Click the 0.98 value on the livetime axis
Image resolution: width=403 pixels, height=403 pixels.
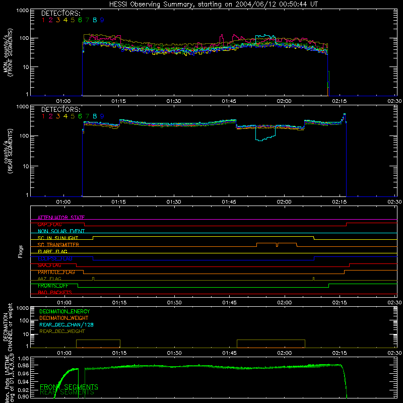click(x=23, y=365)
